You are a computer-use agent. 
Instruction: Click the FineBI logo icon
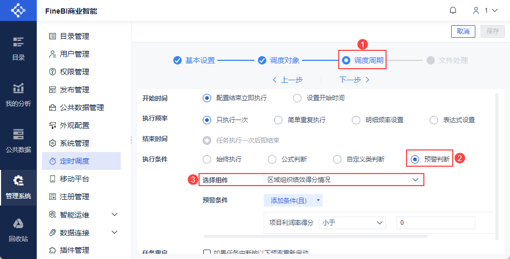(18, 10)
